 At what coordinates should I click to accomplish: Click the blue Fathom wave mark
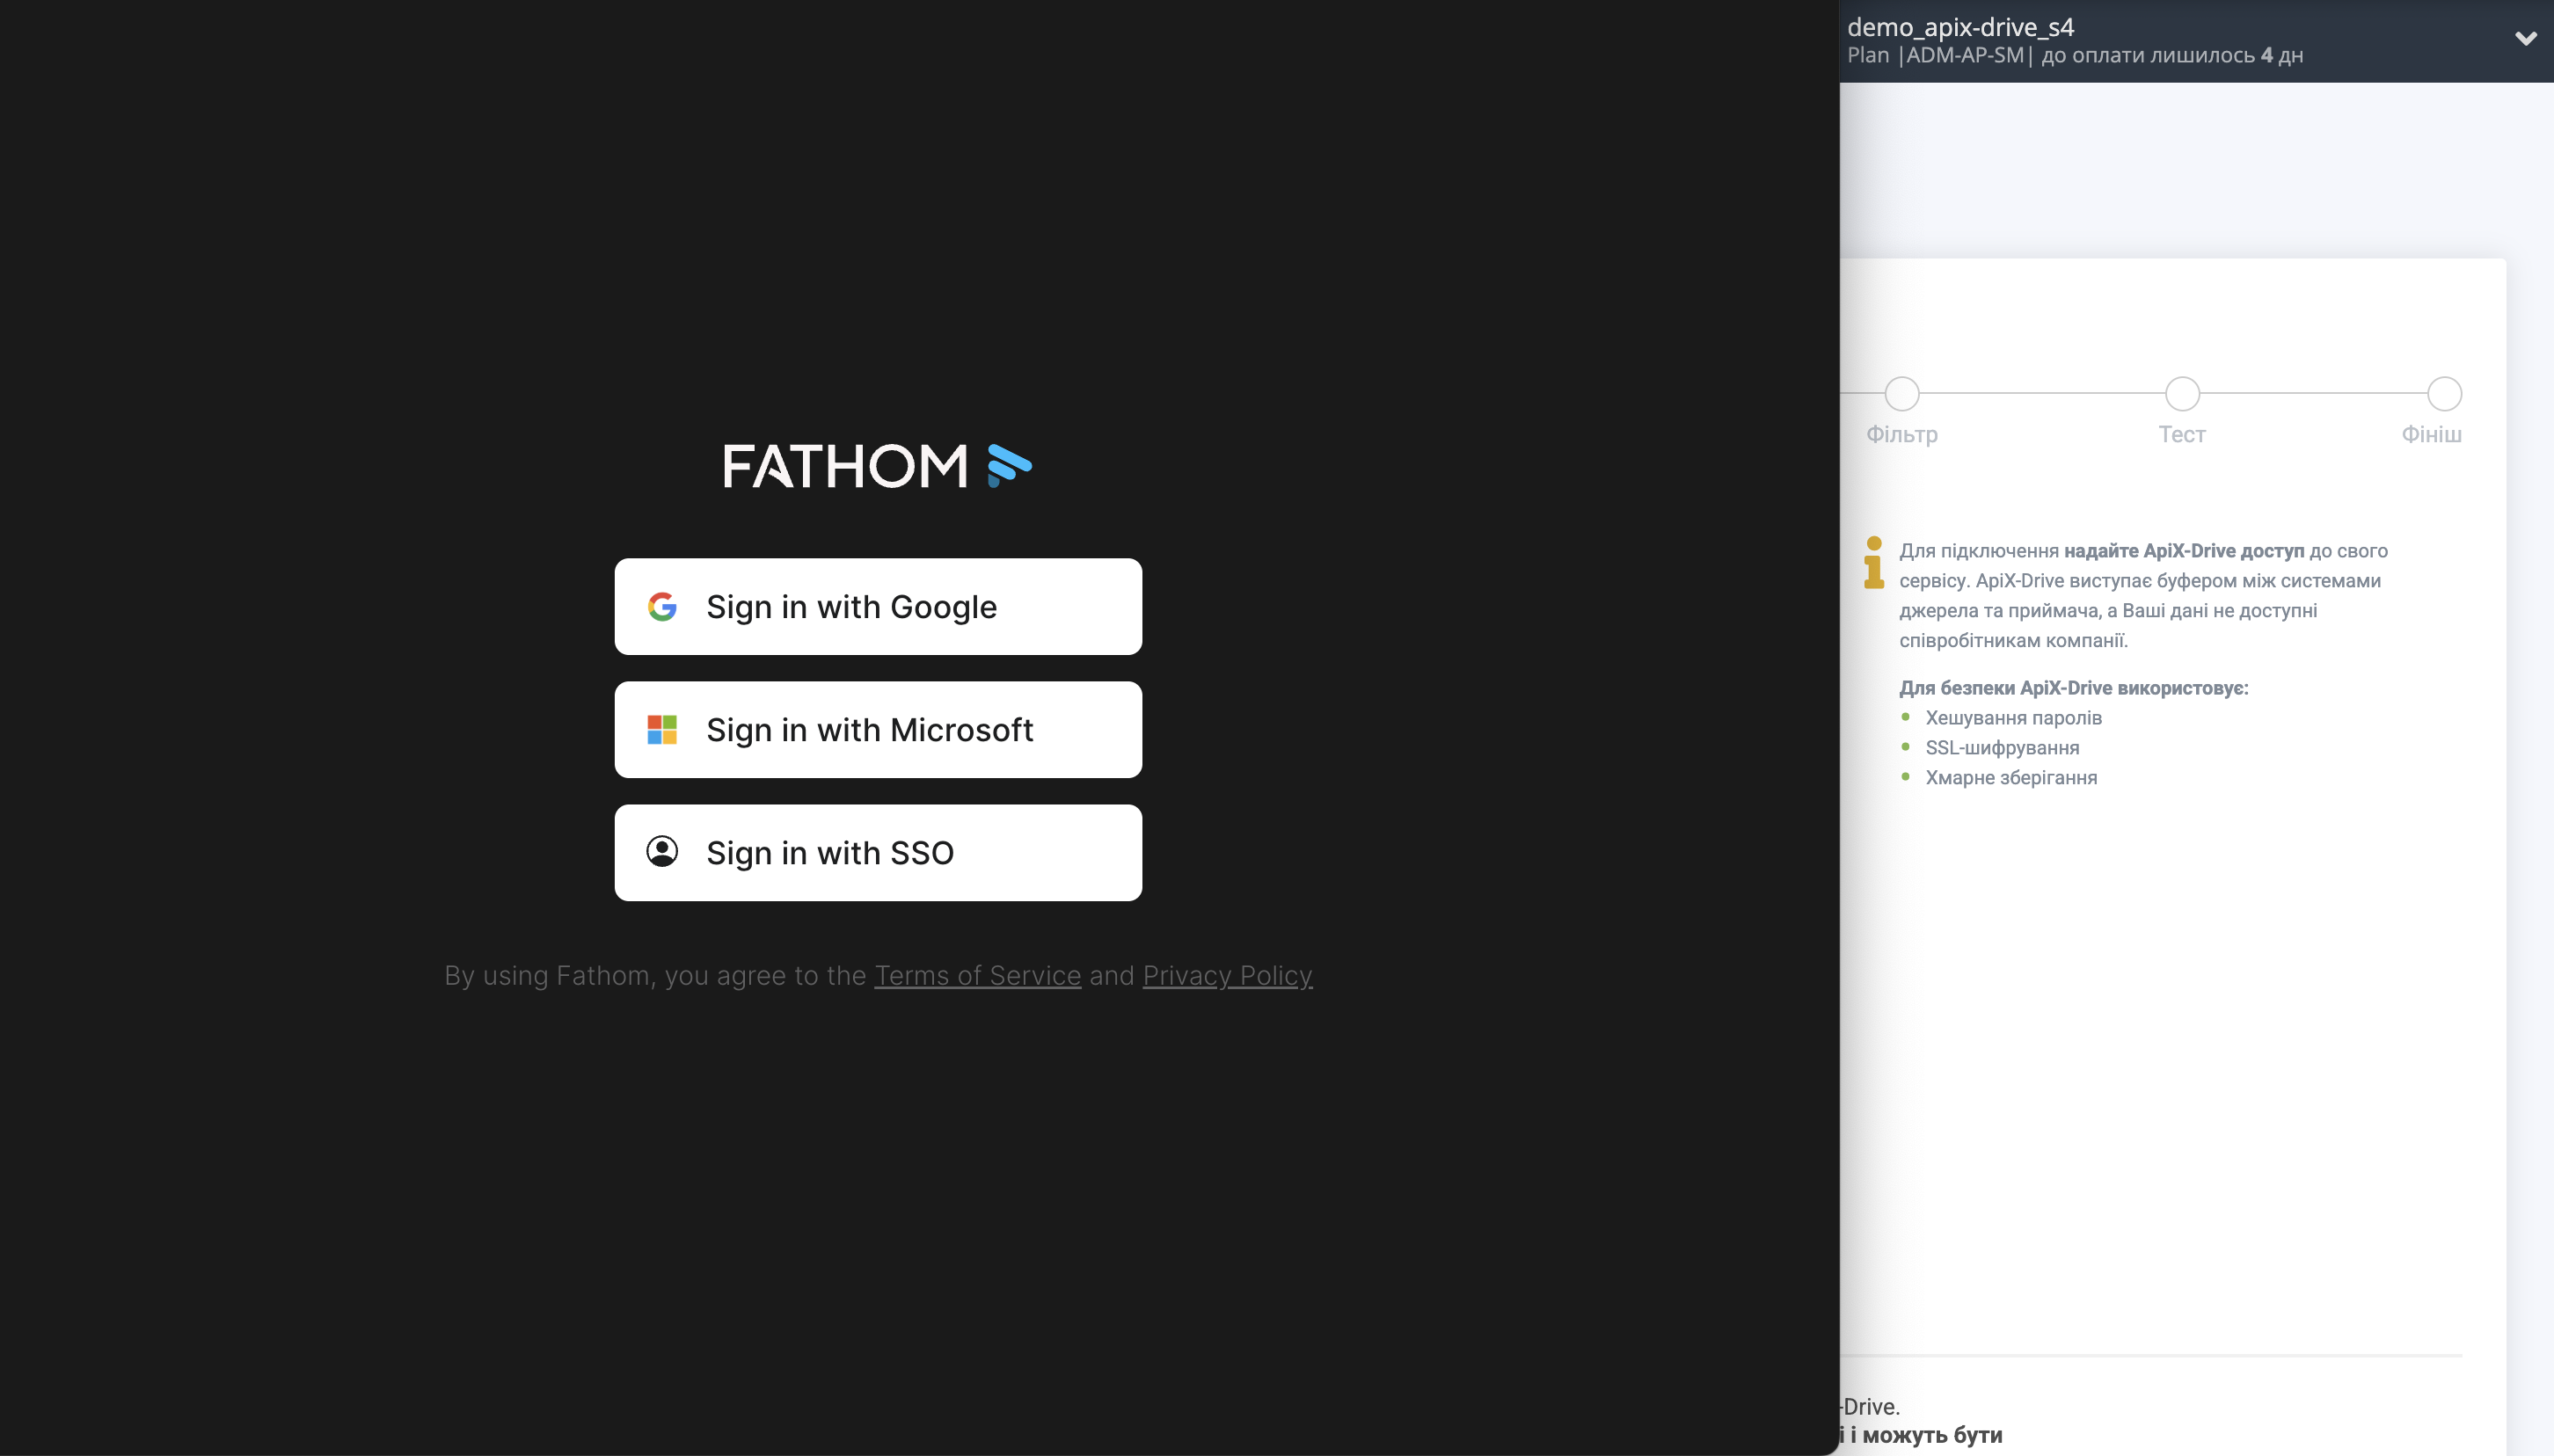tap(1007, 466)
